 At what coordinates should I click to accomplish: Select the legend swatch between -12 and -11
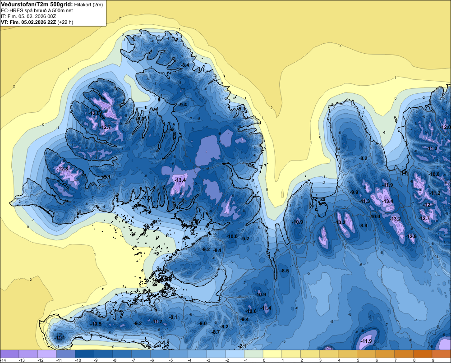tap(47, 354)
